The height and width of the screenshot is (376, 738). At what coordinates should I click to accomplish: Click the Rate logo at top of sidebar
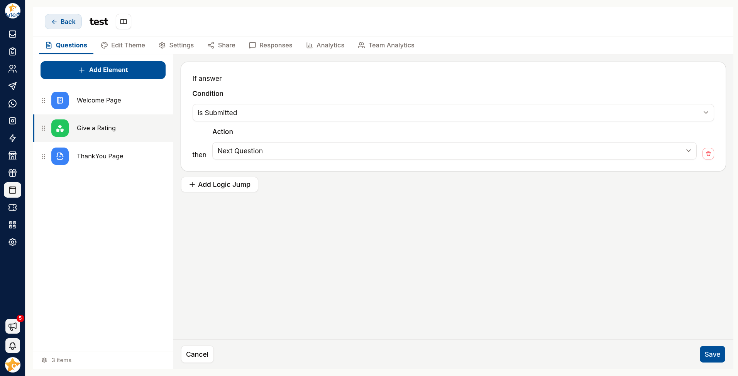[x=12, y=11]
